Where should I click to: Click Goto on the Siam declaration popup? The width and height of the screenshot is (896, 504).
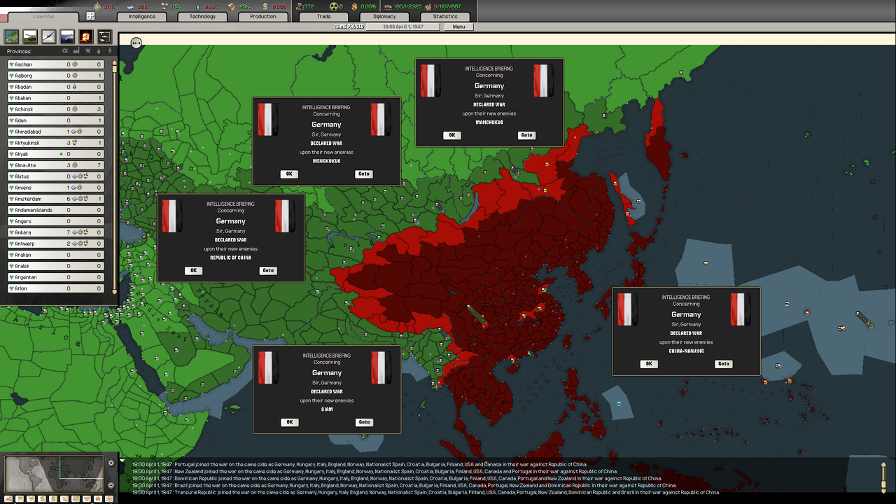(x=363, y=422)
